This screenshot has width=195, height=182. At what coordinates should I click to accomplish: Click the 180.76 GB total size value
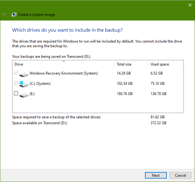(x=125, y=93)
